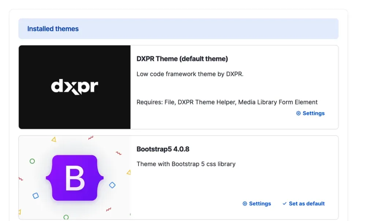Click the Installed themes heading

(x=53, y=29)
